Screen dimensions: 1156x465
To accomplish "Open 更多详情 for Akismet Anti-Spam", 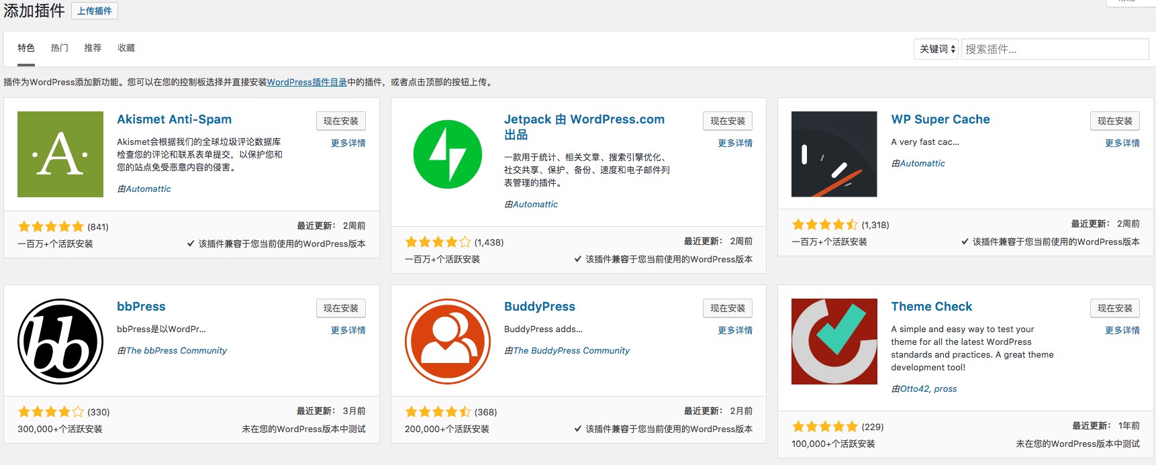I will pos(348,143).
